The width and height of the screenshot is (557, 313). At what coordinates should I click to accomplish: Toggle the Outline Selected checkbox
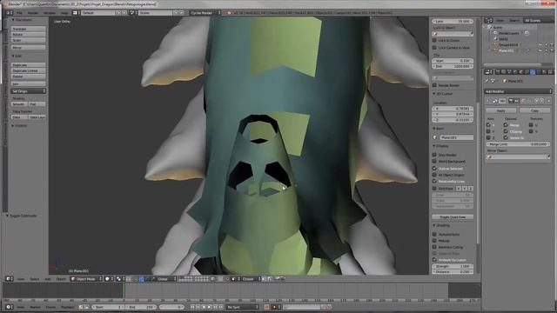[434, 168]
